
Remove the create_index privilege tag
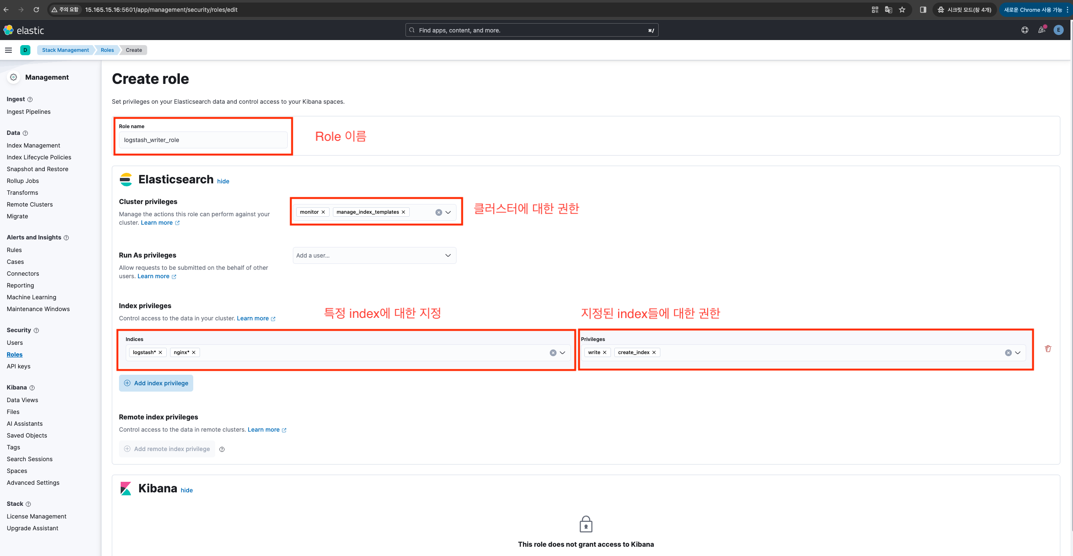(654, 352)
